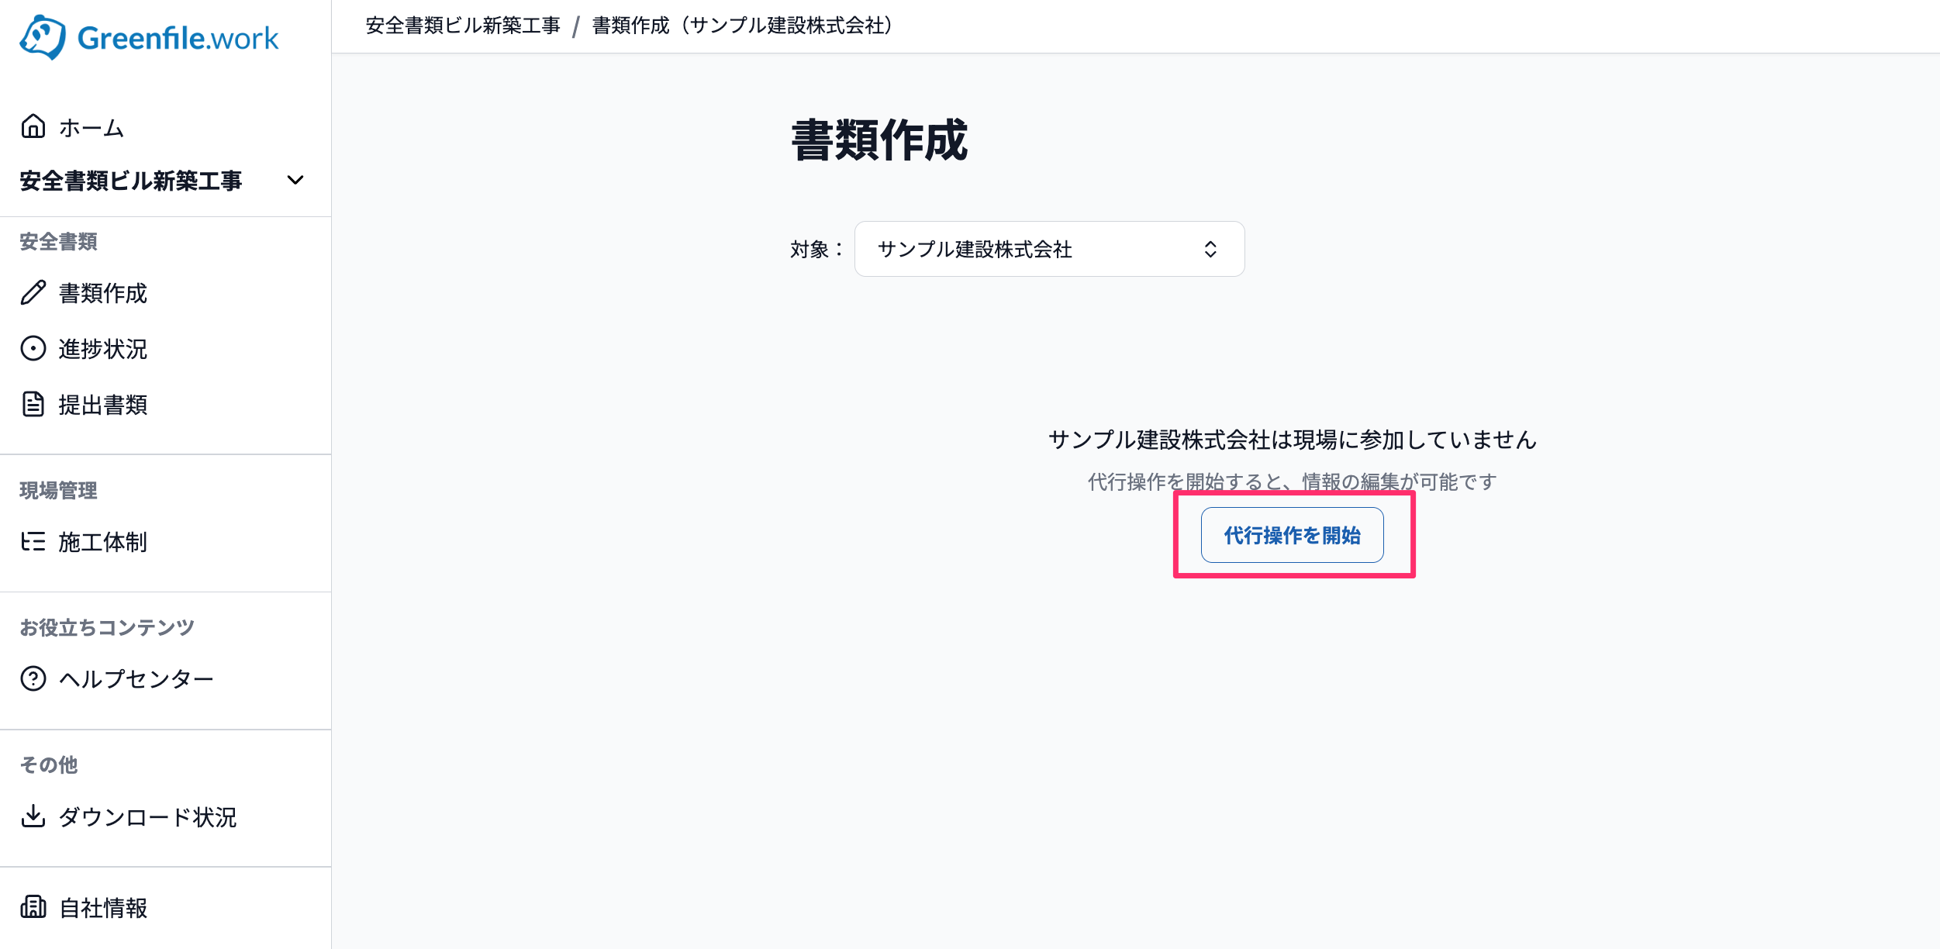Viewport: 1940px width, 949px height.
Task: Open the ヘルプセンター link
Action: click(x=136, y=679)
